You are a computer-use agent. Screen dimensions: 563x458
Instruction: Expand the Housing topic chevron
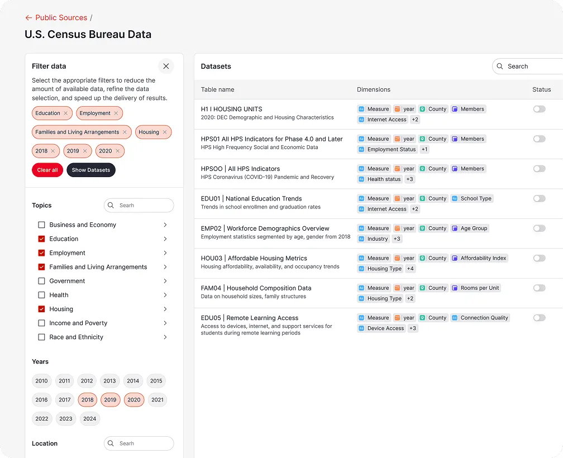point(165,309)
